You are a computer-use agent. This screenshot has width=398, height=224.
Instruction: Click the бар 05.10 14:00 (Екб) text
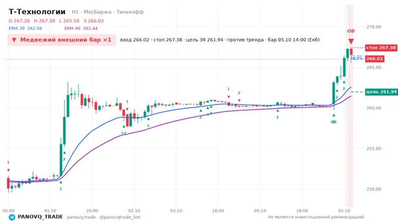294,40
